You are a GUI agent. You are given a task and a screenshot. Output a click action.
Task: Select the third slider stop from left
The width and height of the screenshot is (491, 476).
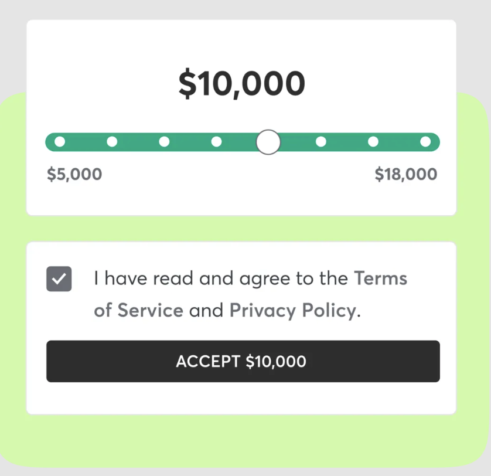point(164,142)
